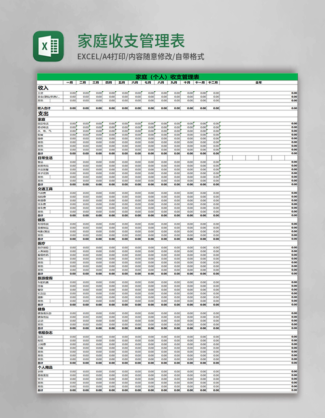Select the 医疗 category heading

(x=41, y=243)
